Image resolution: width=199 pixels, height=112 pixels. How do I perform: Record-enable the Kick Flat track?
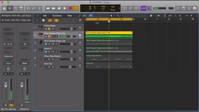click(x=53, y=67)
